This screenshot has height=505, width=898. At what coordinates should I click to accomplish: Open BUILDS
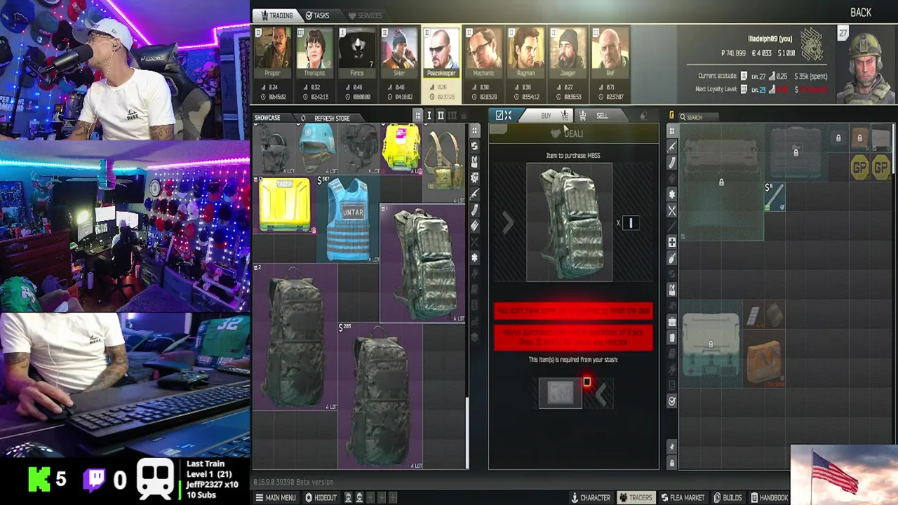[728, 497]
